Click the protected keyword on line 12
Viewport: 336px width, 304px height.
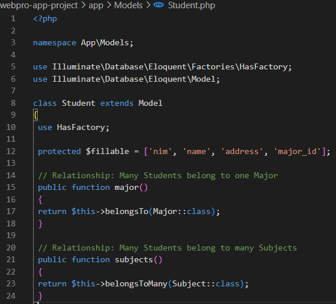60,151
